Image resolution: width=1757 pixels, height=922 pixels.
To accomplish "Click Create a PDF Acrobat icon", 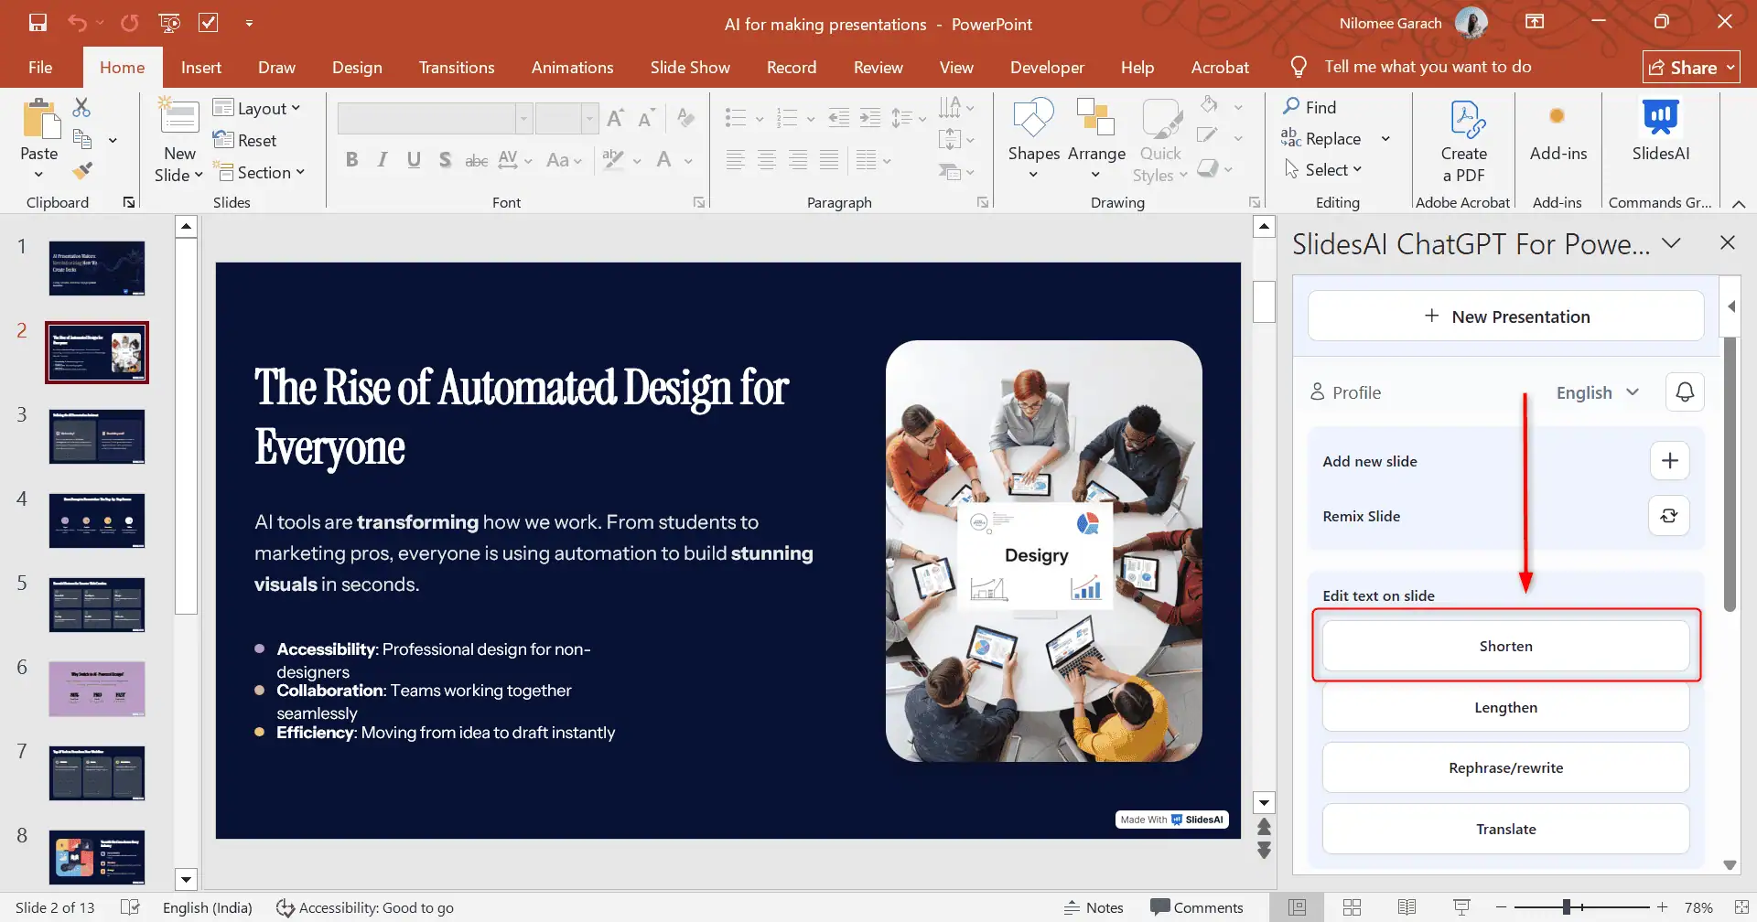I will click(1463, 140).
